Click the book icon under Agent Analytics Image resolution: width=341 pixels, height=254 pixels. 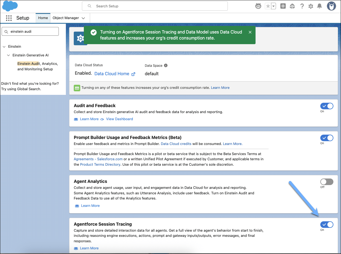coord(77,206)
